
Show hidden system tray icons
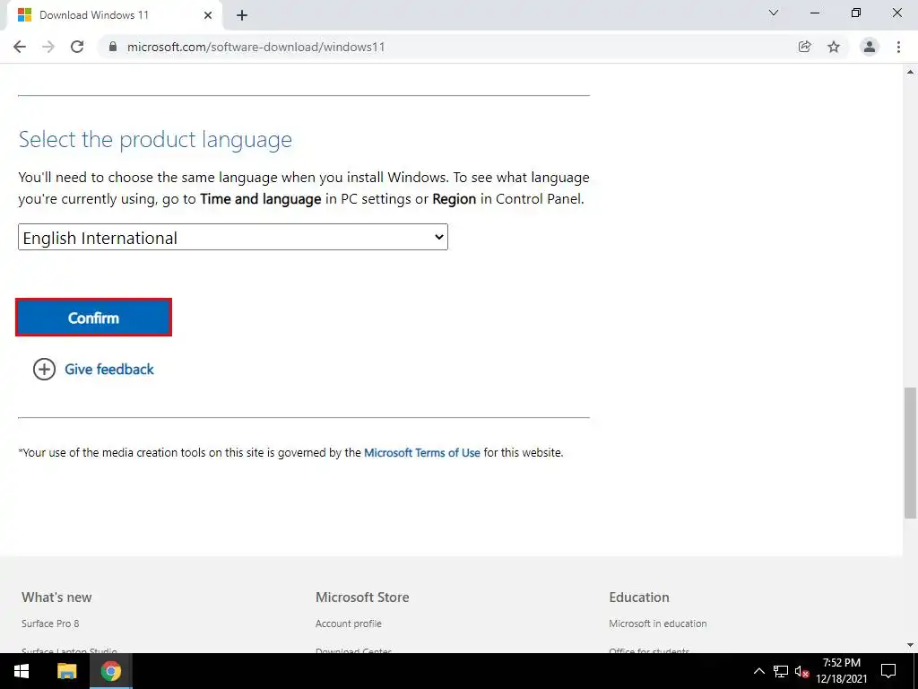pyautogui.click(x=758, y=671)
